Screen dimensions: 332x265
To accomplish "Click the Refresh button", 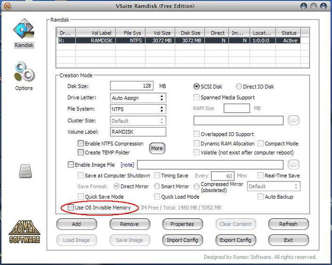I will (x=288, y=224).
